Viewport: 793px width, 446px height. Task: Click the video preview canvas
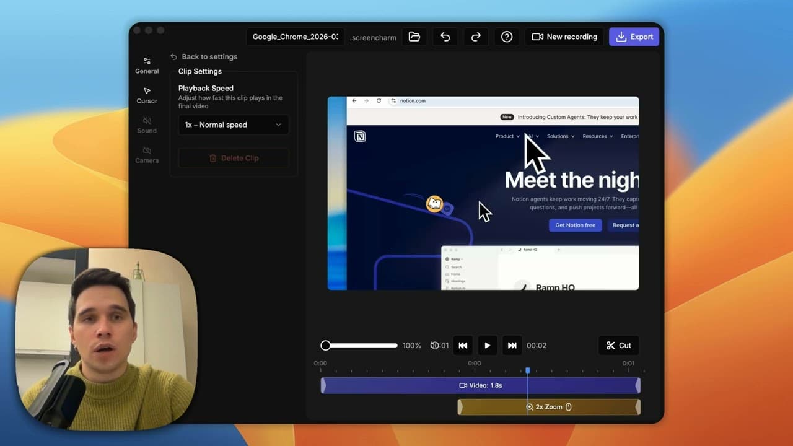(483, 193)
